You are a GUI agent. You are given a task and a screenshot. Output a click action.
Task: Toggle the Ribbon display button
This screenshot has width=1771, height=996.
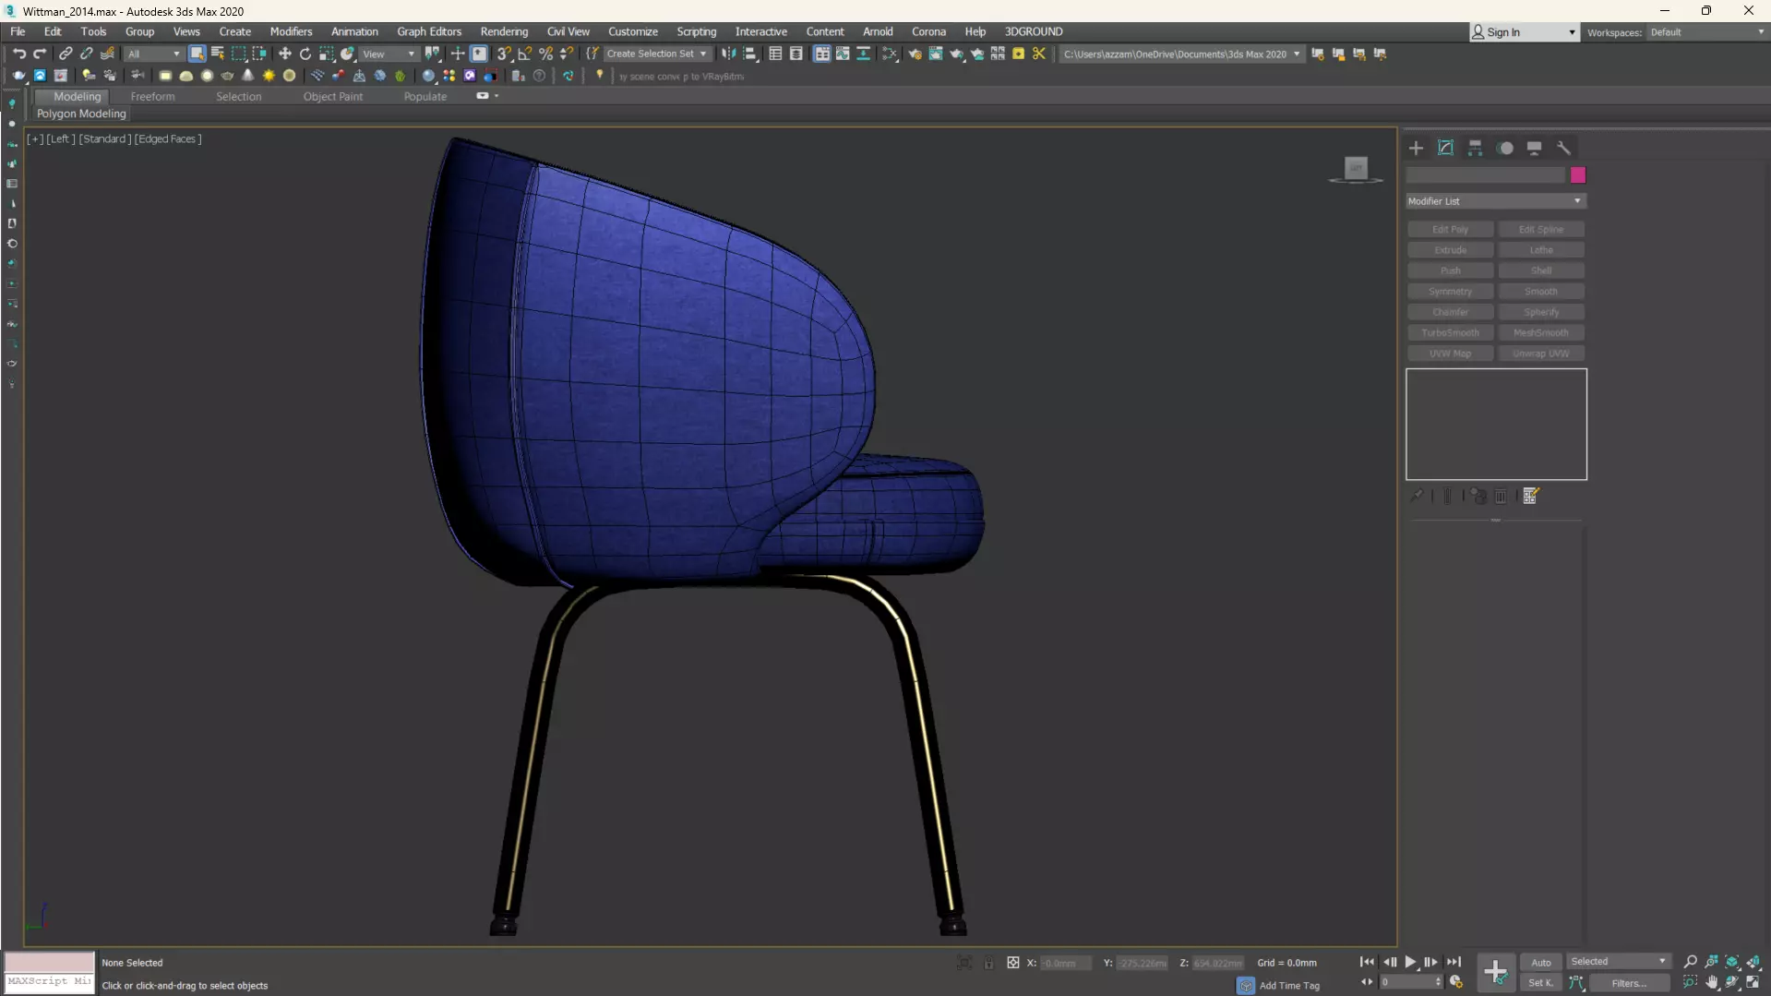(x=821, y=54)
